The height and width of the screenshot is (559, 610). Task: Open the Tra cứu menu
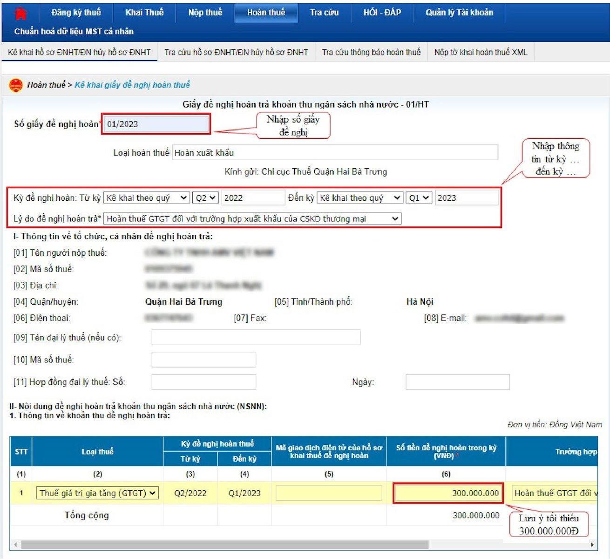point(325,13)
